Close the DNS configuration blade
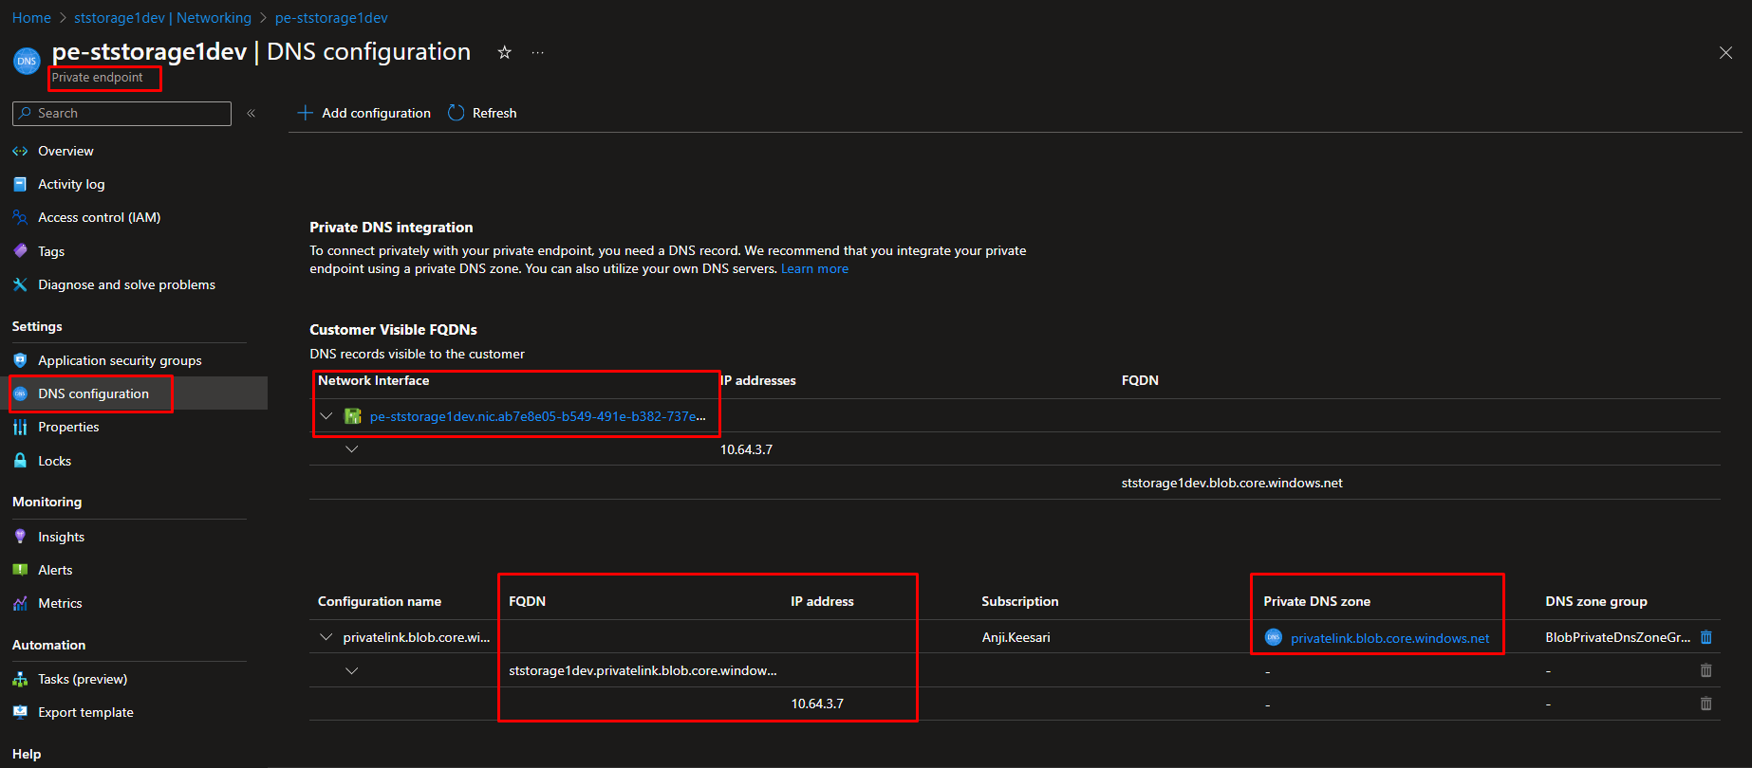This screenshot has width=1752, height=768. (x=1725, y=53)
